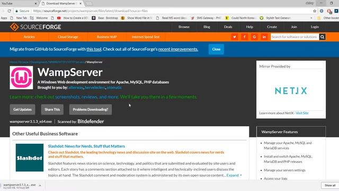The width and height of the screenshot is (339, 191).
Task: Open Internet Speed Test link
Action: pyautogui.click(x=146, y=37)
